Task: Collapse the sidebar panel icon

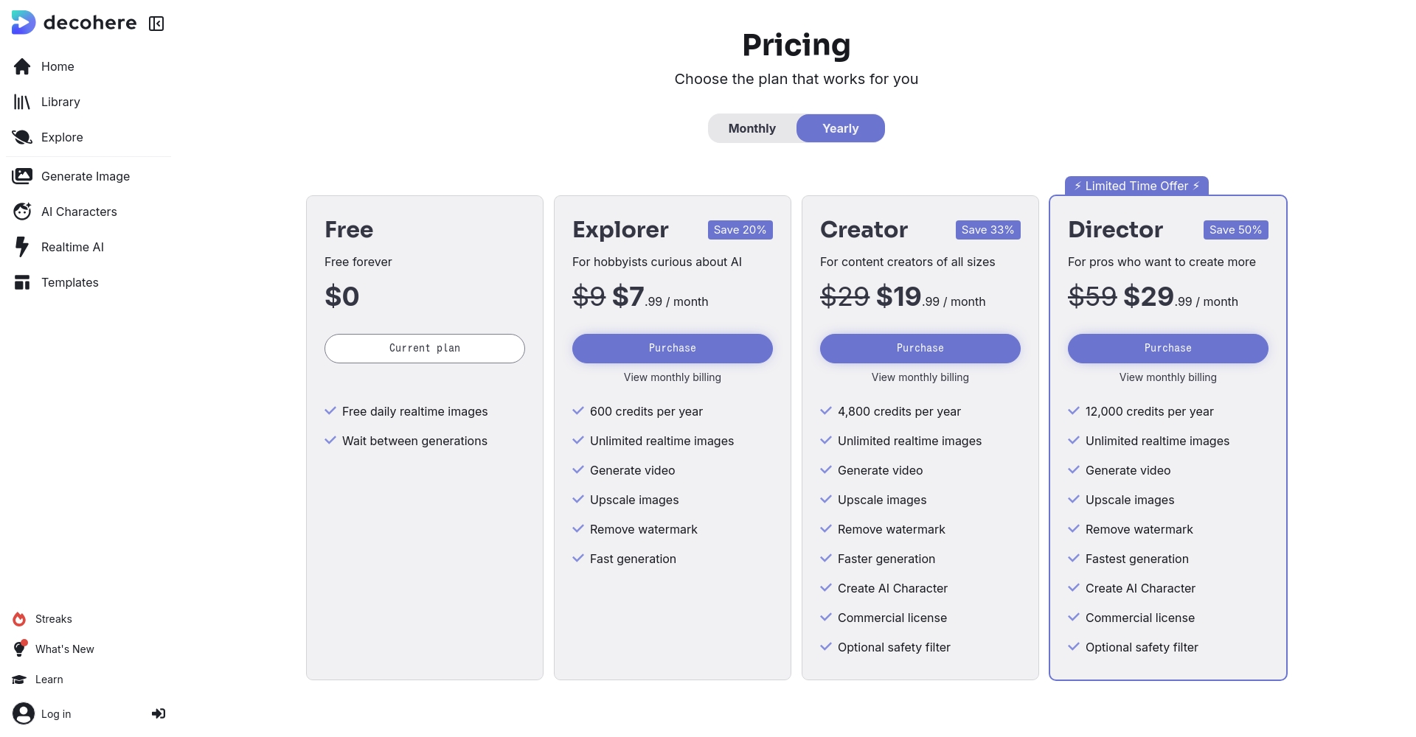Action: [x=156, y=24]
